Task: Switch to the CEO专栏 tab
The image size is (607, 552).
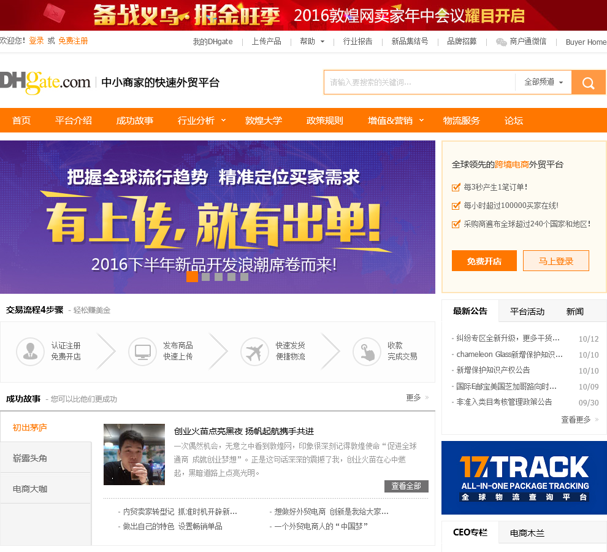Action: click(470, 532)
